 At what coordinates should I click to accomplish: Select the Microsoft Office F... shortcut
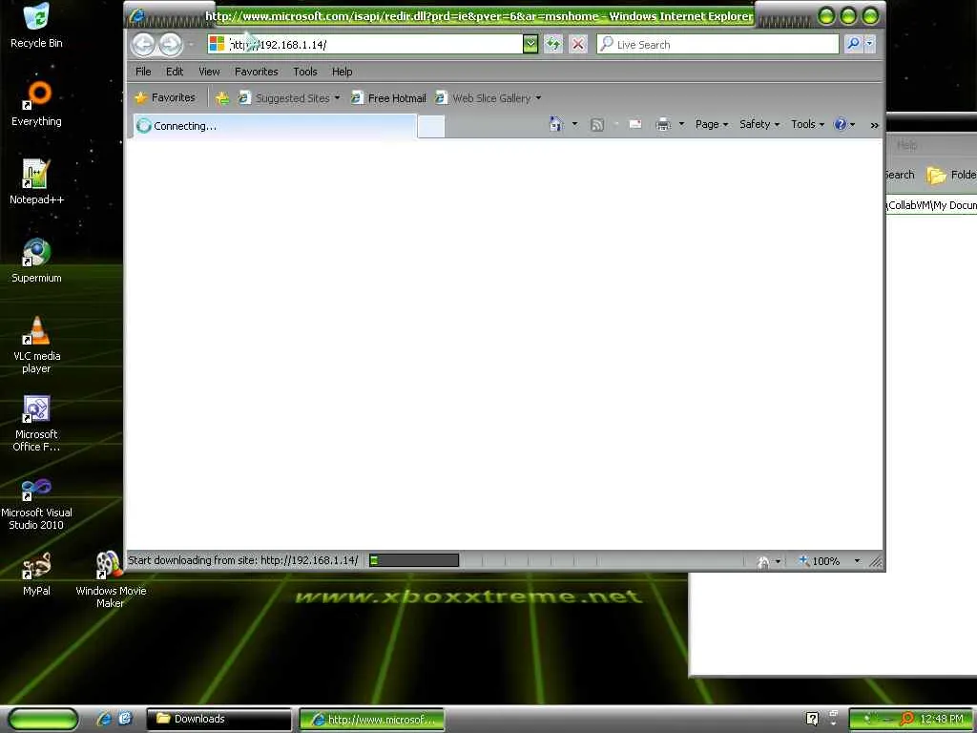(36, 423)
